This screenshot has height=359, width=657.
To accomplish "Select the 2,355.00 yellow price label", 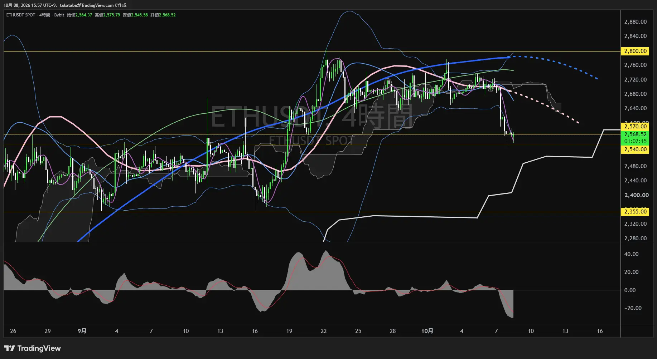I will 636,212.
